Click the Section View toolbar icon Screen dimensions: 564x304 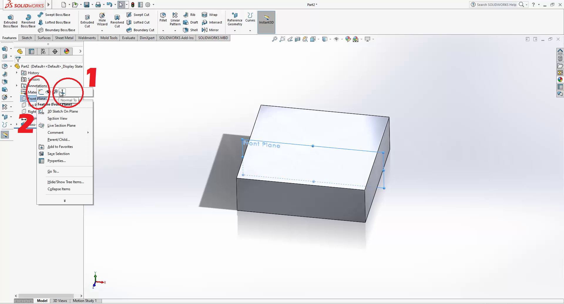tap(297, 39)
